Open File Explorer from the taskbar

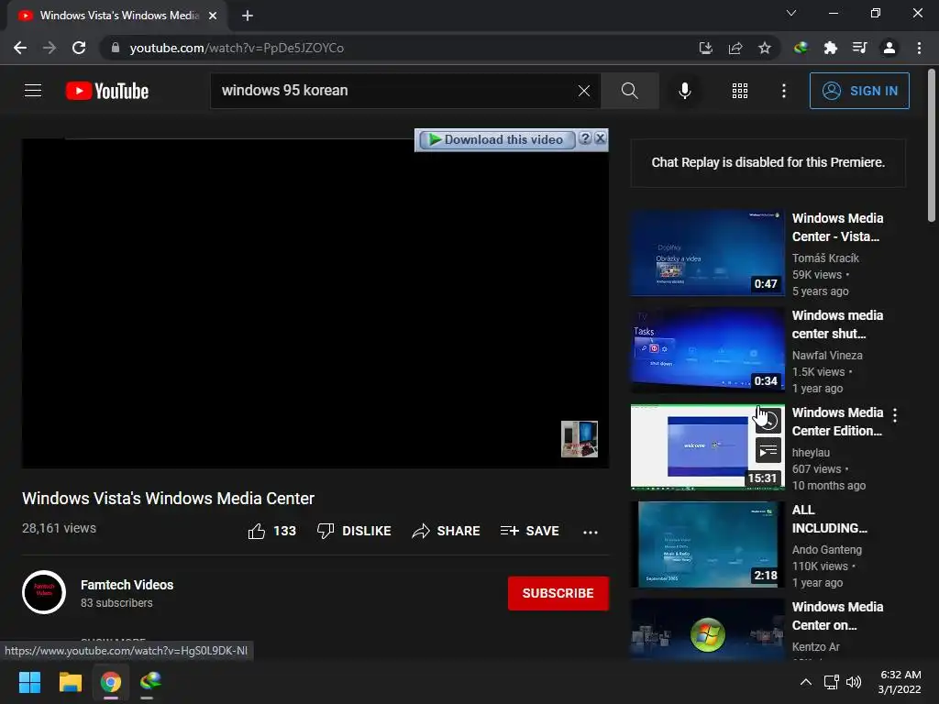[70, 681]
